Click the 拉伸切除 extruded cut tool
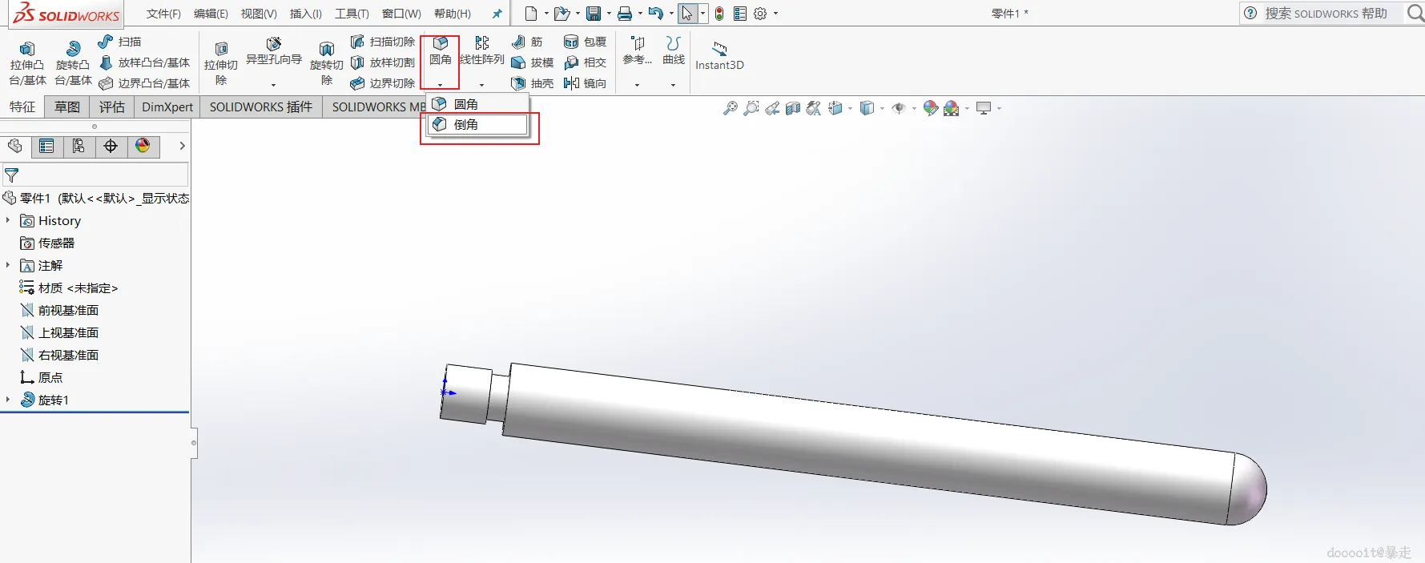The image size is (1425, 563). 221,63
